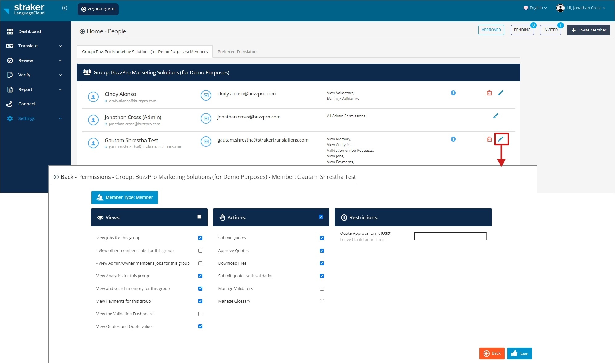Check the Manage Glossary checkbox

click(322, 301)
